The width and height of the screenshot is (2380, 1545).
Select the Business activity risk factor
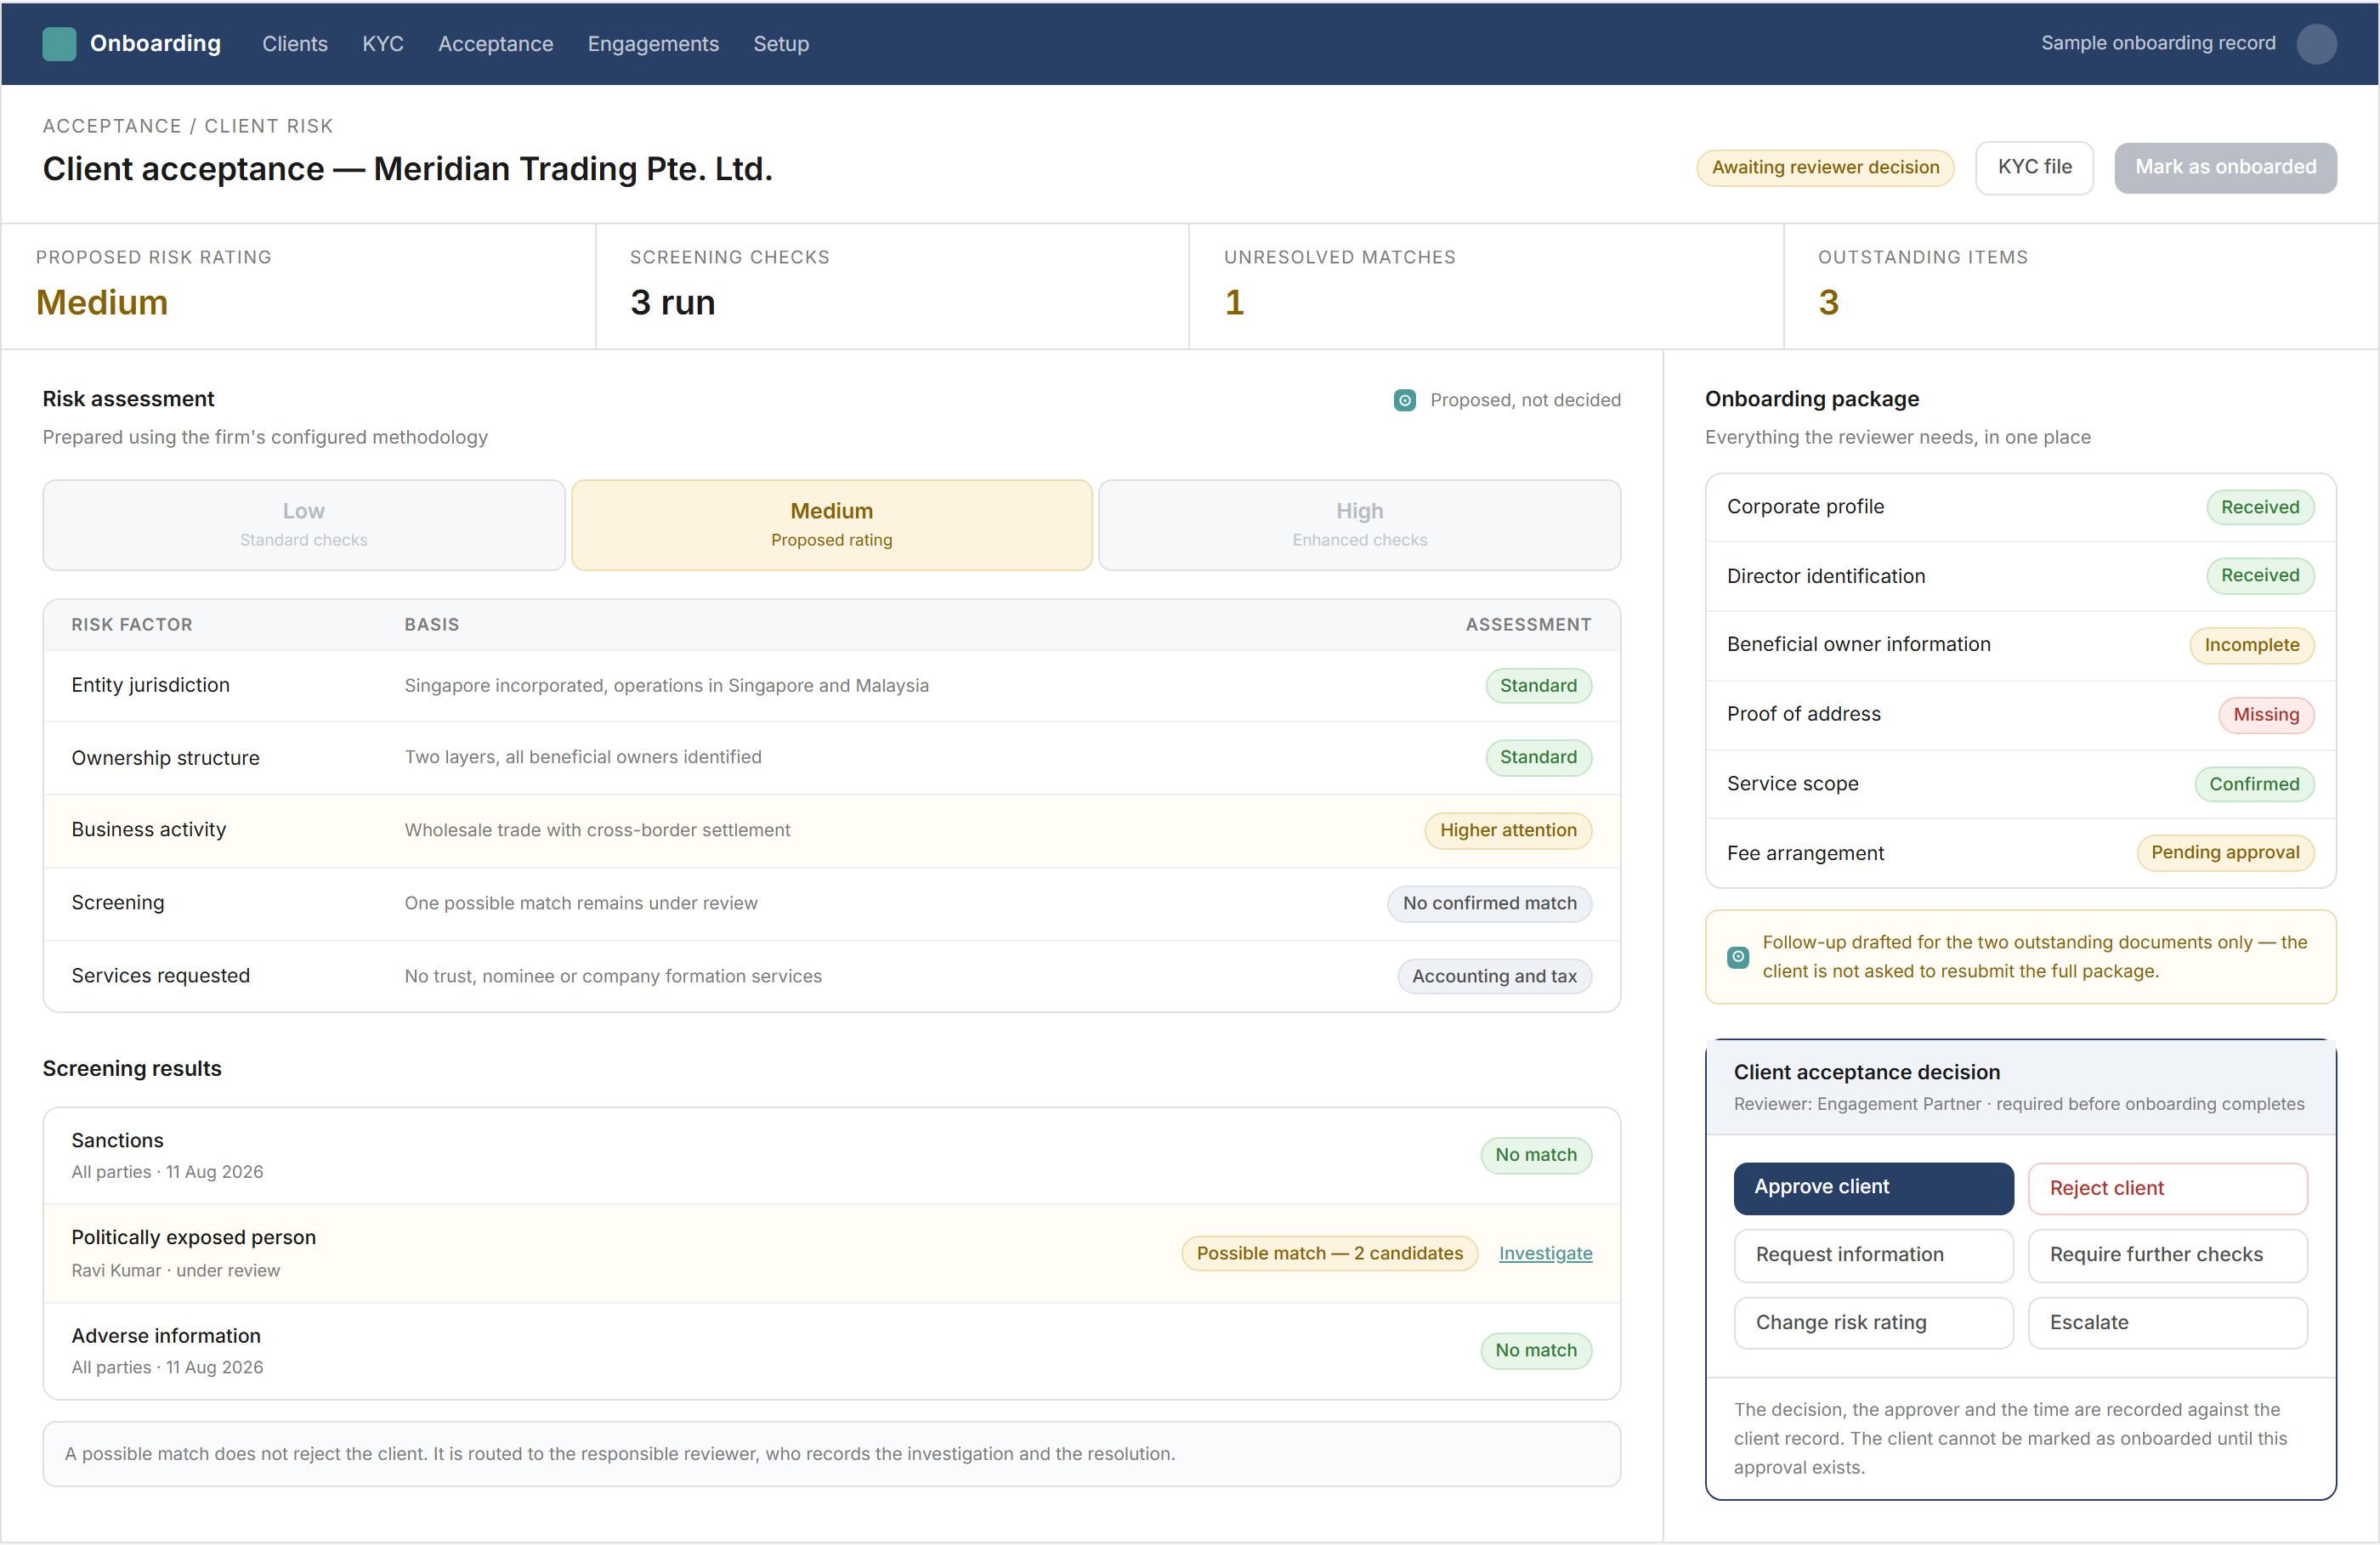point(831,830)
